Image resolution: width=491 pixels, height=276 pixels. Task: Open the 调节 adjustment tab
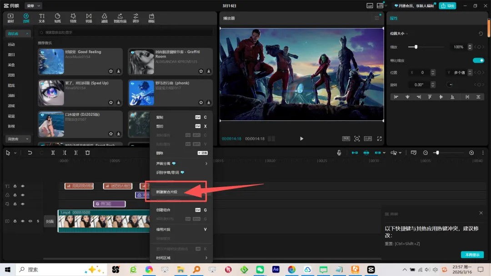tap(135, 18)
